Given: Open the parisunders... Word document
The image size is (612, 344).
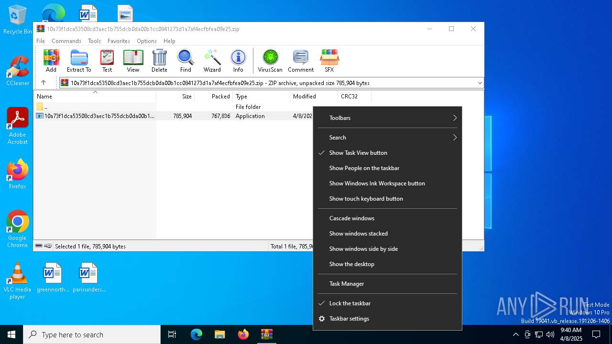Looking at the screenshot, I should (x=89, y=277).
